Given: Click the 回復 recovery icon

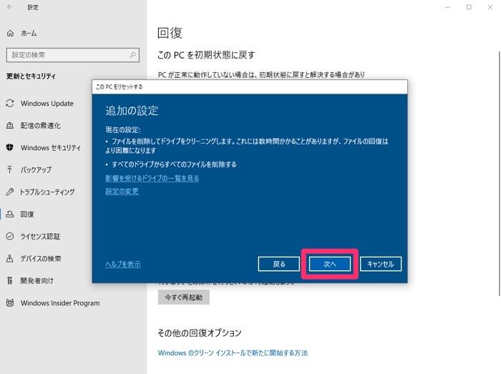Looking at the screenshot, I should pyautogui.click(x=10, y=214).
